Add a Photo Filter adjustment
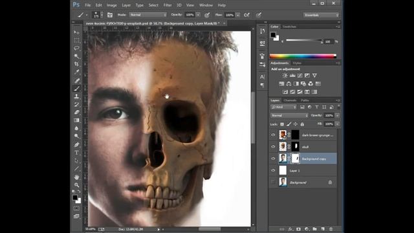 click(x=303, y=83)
